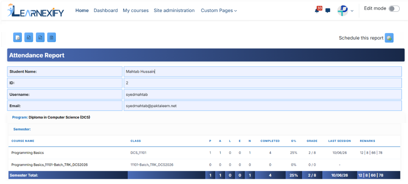Screen dimensions: 408x184
Task: Click the fourth text-document export icon
Action: click(x=51, y=37)
